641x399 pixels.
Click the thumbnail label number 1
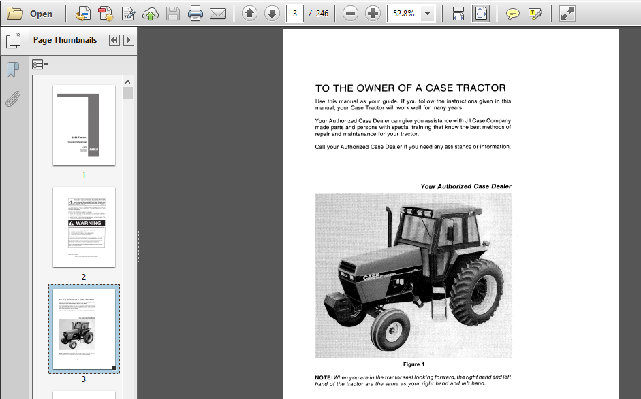(x=84, y=175)
